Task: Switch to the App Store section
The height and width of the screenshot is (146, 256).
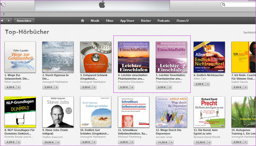Action: (x=127, y=21)
